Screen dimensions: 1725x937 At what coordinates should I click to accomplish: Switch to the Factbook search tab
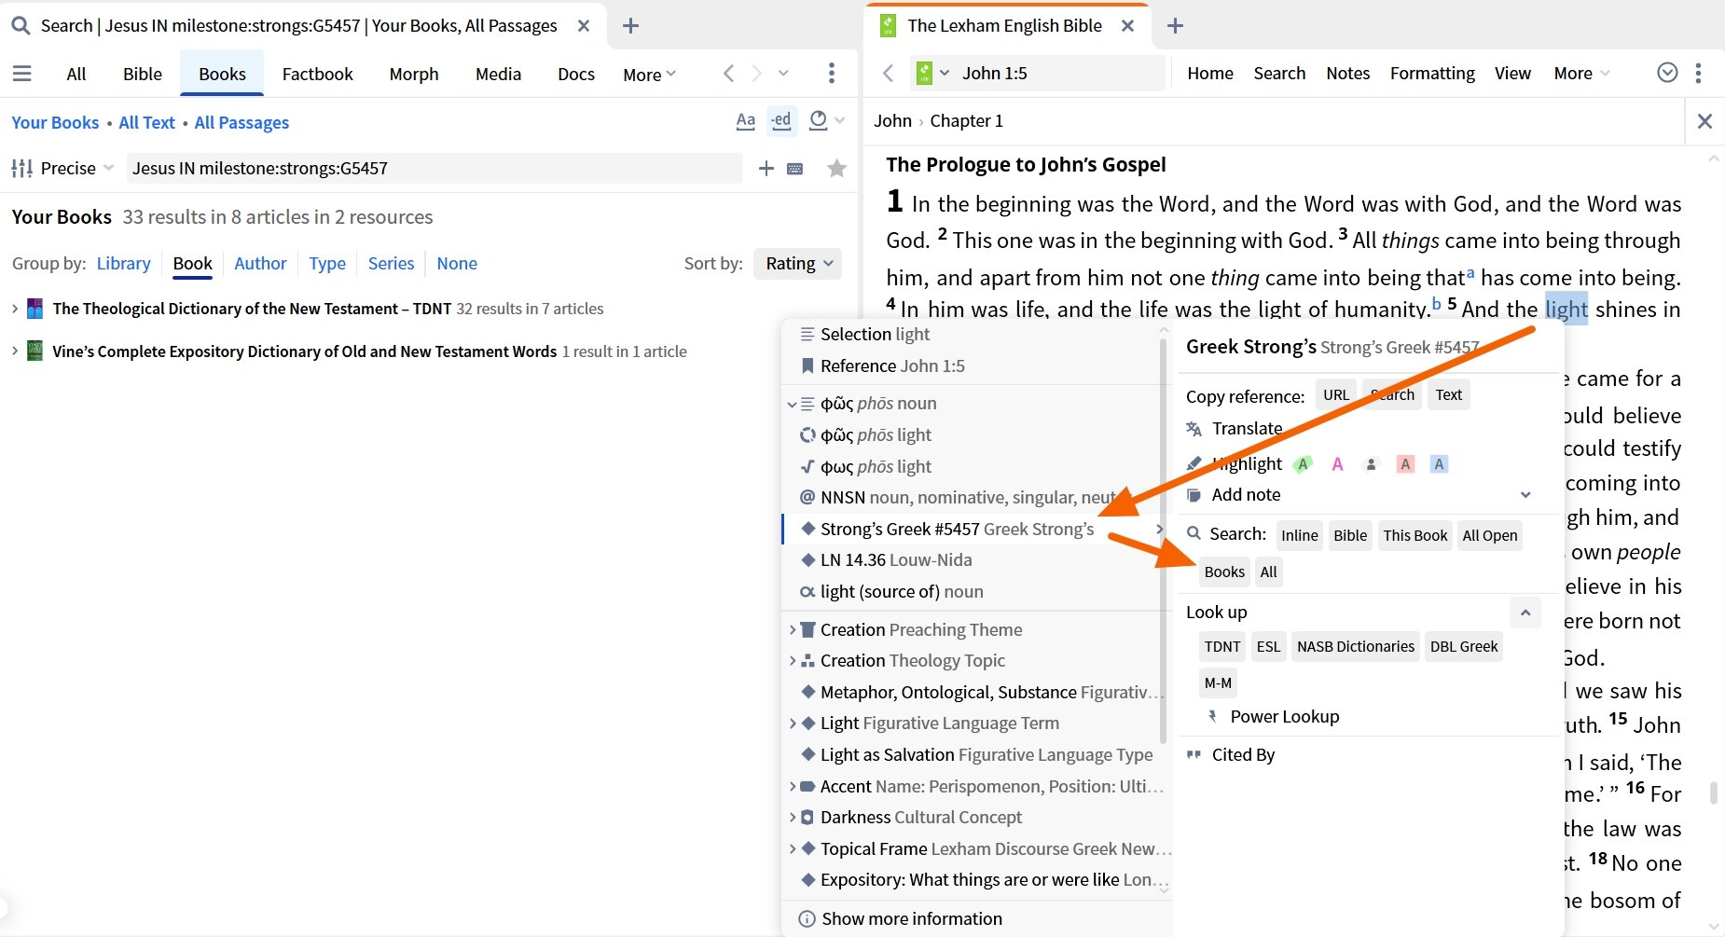click(318, 74)
